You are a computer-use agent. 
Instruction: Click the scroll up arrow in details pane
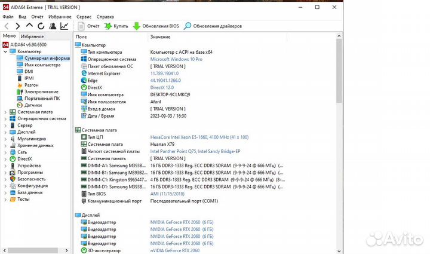(339, 36)
